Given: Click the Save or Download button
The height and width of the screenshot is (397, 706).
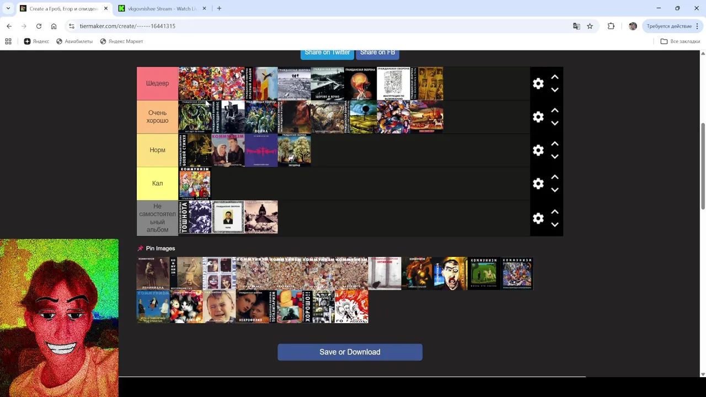Looking at the screenshot, I should tap(350, 352).
